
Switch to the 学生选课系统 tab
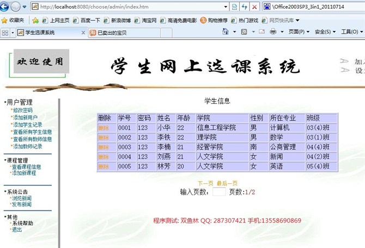(x=49, y=33)
